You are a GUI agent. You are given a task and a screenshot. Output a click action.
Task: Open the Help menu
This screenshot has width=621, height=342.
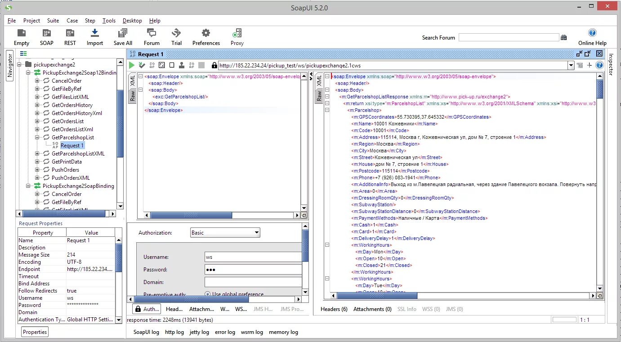(x=155, y=21)
